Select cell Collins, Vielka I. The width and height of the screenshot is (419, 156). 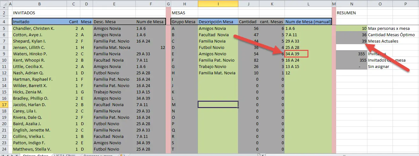click(x=40, y=136)
